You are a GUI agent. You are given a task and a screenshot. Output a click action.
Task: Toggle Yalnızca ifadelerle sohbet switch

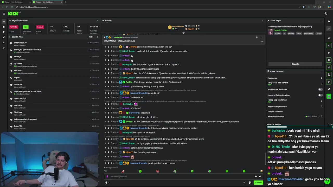pos(321,95)
